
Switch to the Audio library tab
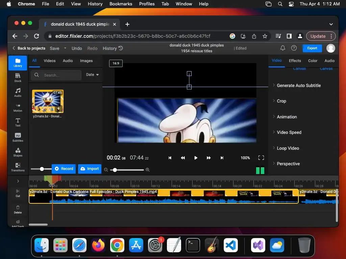tap(68, 61)
